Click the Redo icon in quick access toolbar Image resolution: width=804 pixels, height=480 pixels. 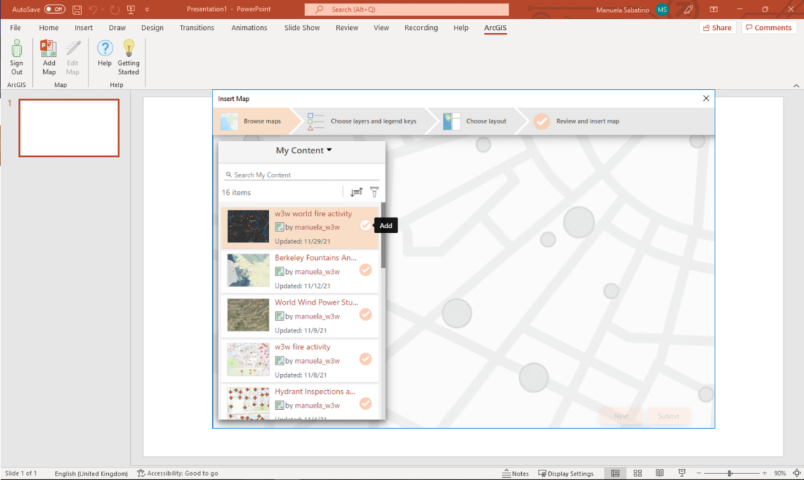pyautogui.click(x=115, y=9)
